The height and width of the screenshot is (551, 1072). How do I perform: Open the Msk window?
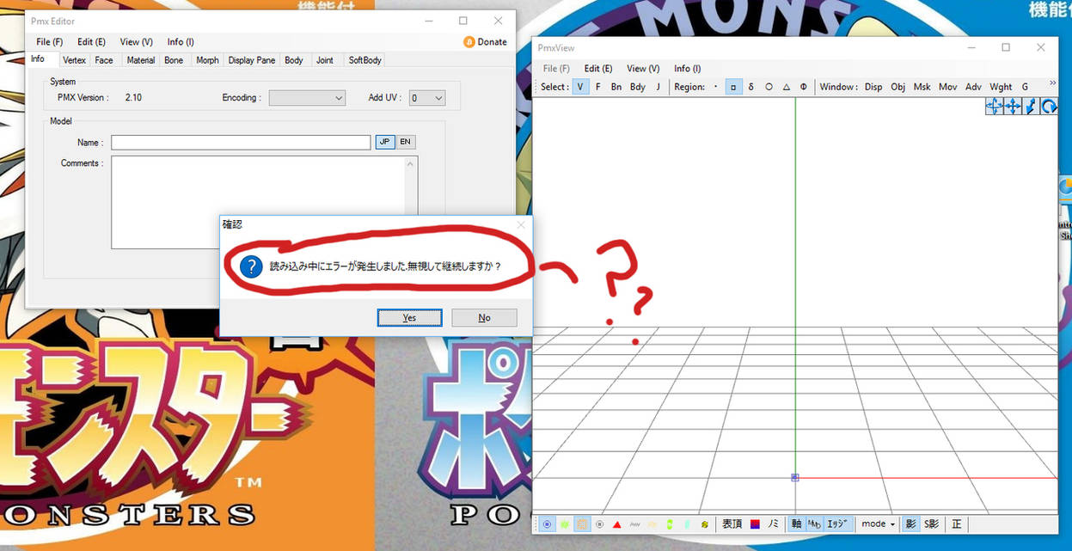(x=922, y=87)
